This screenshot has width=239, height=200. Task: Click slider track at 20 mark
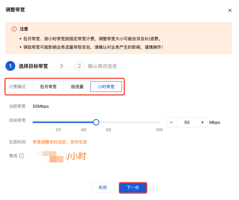coord(58,122)
